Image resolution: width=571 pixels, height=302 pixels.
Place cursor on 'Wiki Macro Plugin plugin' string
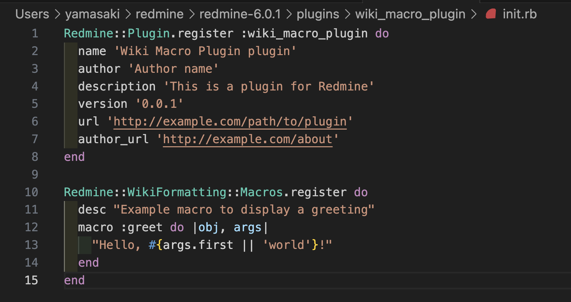tap(205, 51)
